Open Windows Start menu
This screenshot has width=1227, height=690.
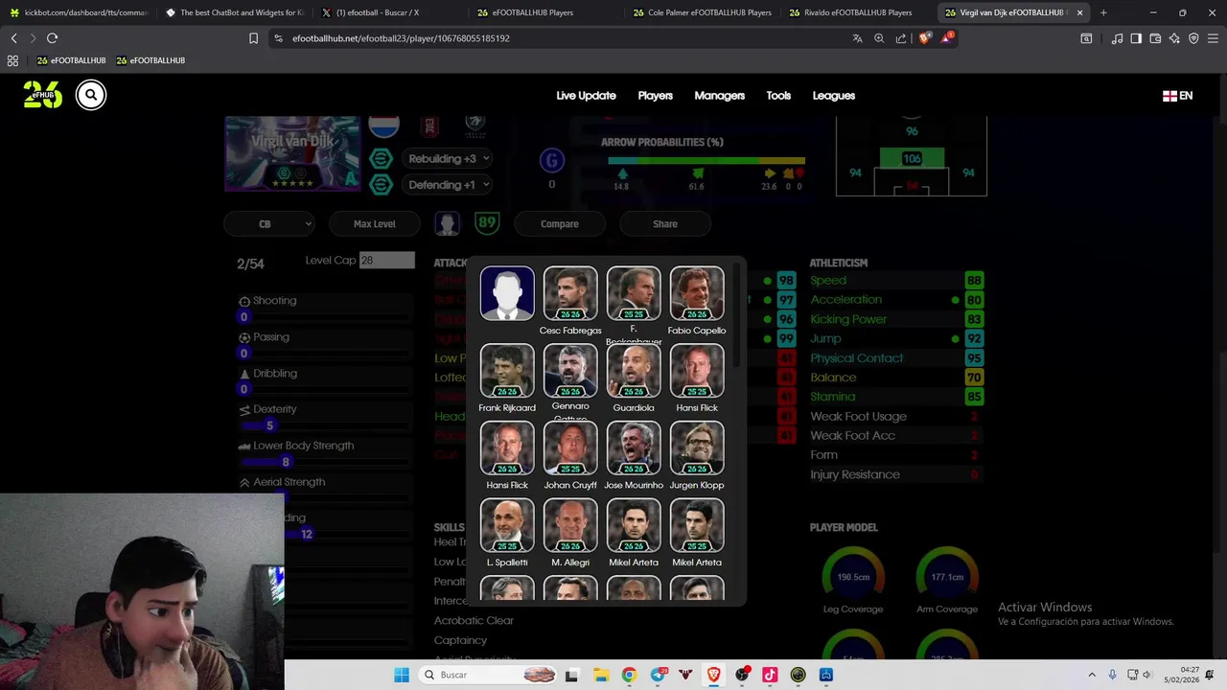click(402, 675)
